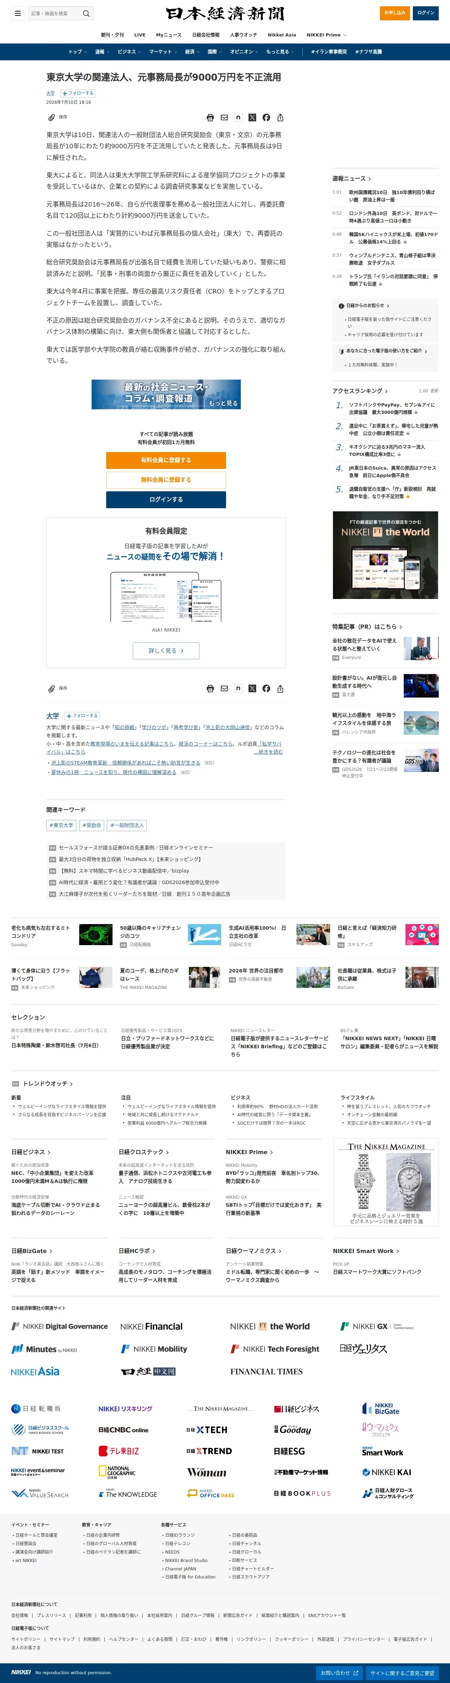The width and height of the screenshot is (450, 1683).
Task: Open the 日経ヴェリタス logo link
Action: click(x=363, y=1348)
